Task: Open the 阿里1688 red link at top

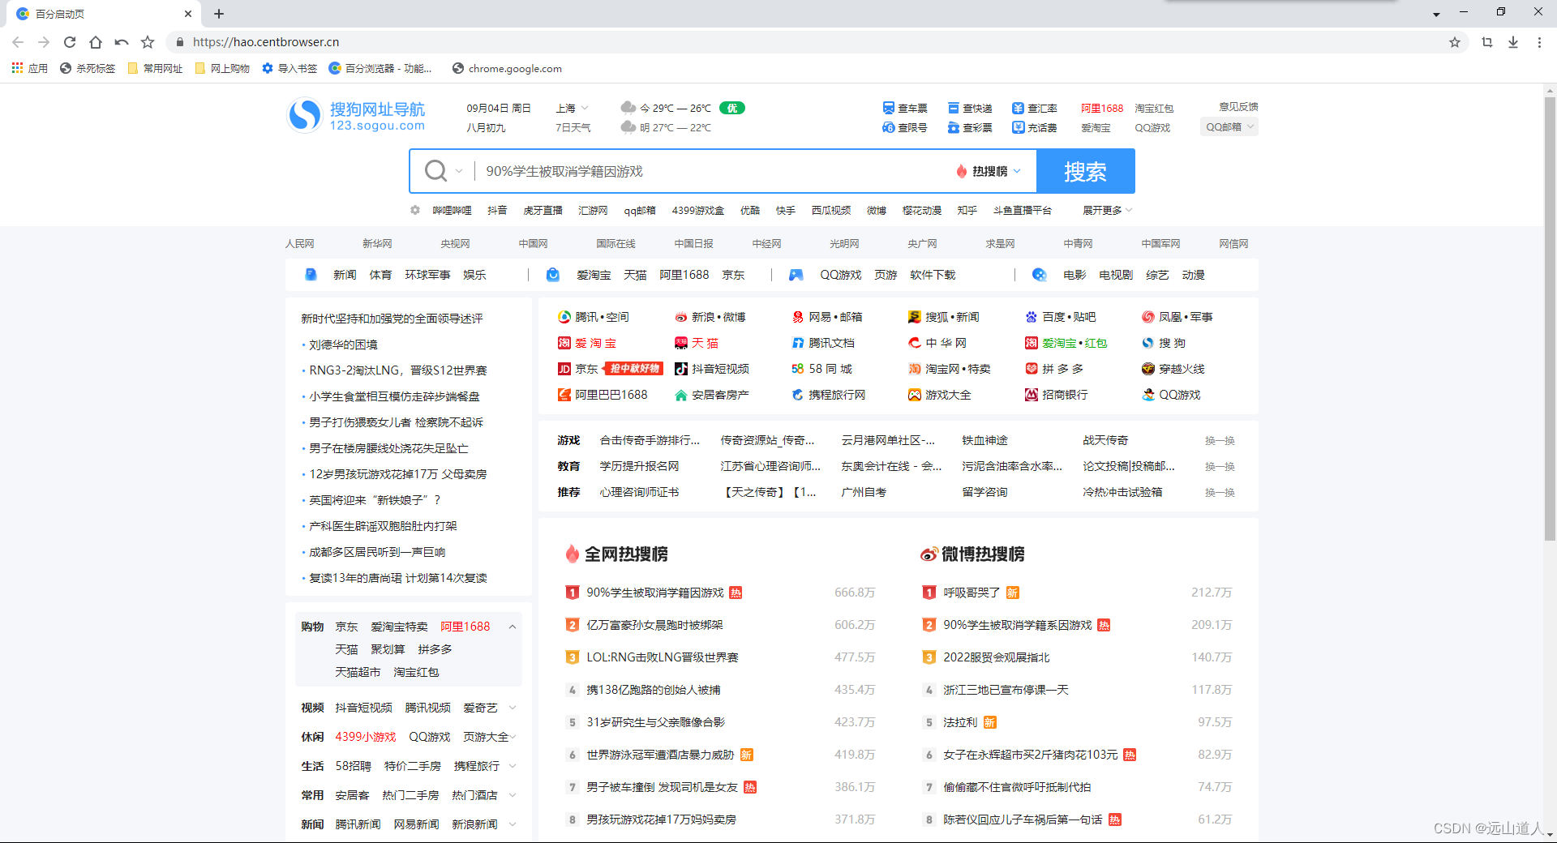Action: [1102, 108]
